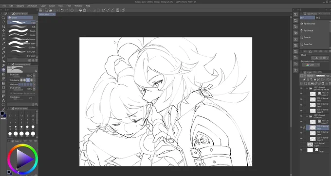The image size is (331, 176).
Task: Choose the Soft eraser sub tool
Action: click(21, 27)
